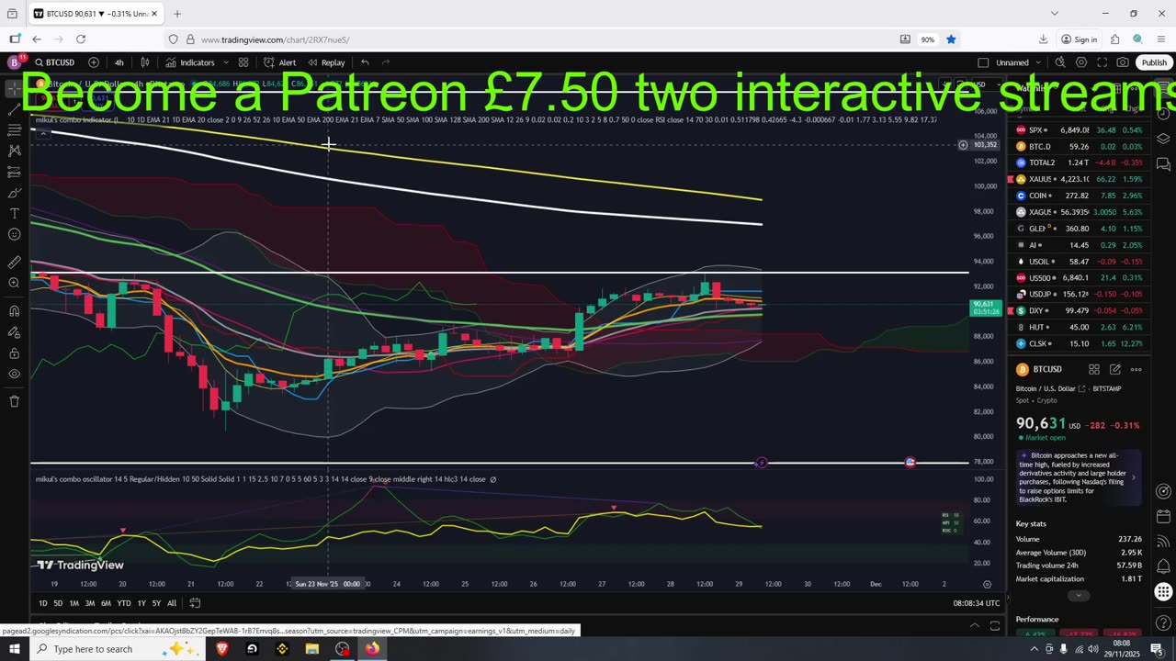This screenshot has height=661, width=1176.
Task: Open the emoji icons tool
Action: click(x=14, y=234)
